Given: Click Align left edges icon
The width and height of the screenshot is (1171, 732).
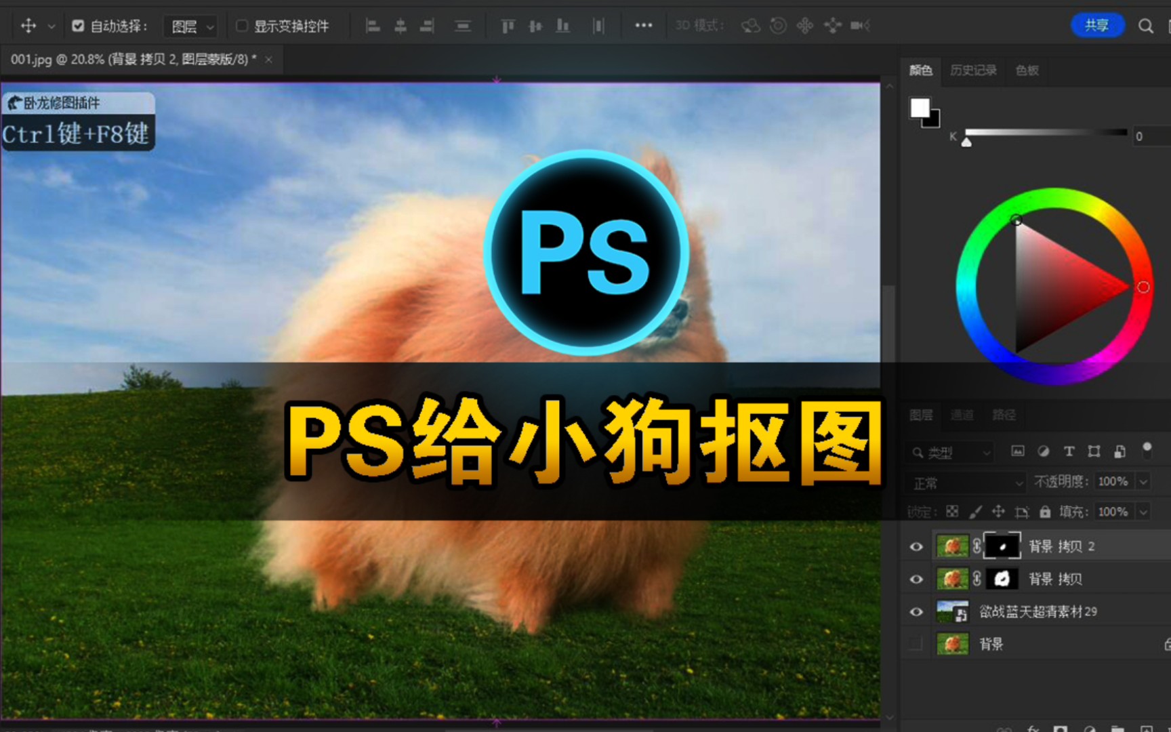Looking at the screenshot, I should click(x=373, y=26).
